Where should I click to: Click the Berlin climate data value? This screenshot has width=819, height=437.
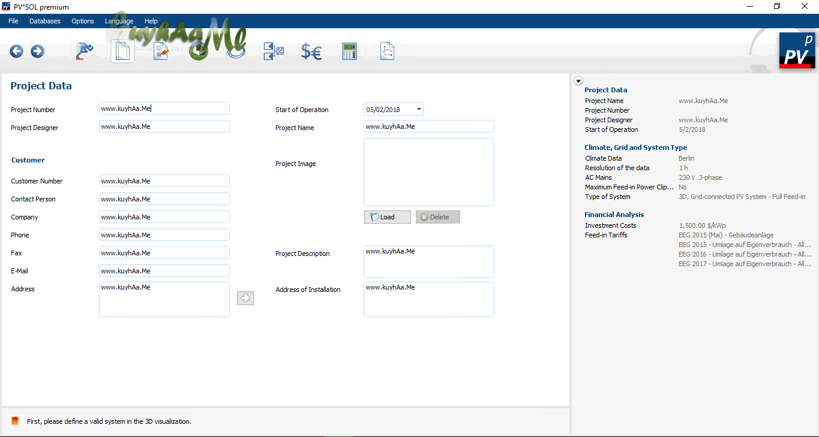[x=686, y=158]
